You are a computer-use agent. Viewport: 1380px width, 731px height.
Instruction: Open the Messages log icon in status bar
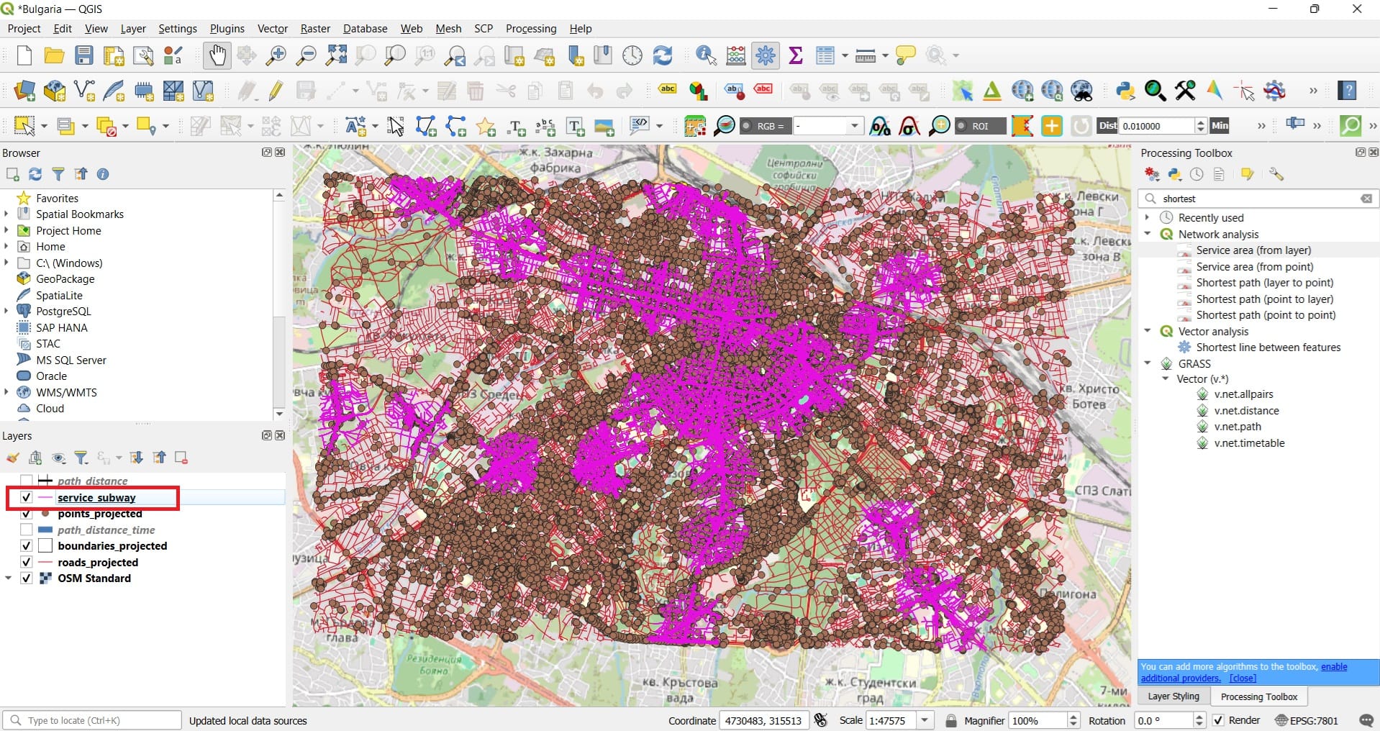click(1366, 720)
